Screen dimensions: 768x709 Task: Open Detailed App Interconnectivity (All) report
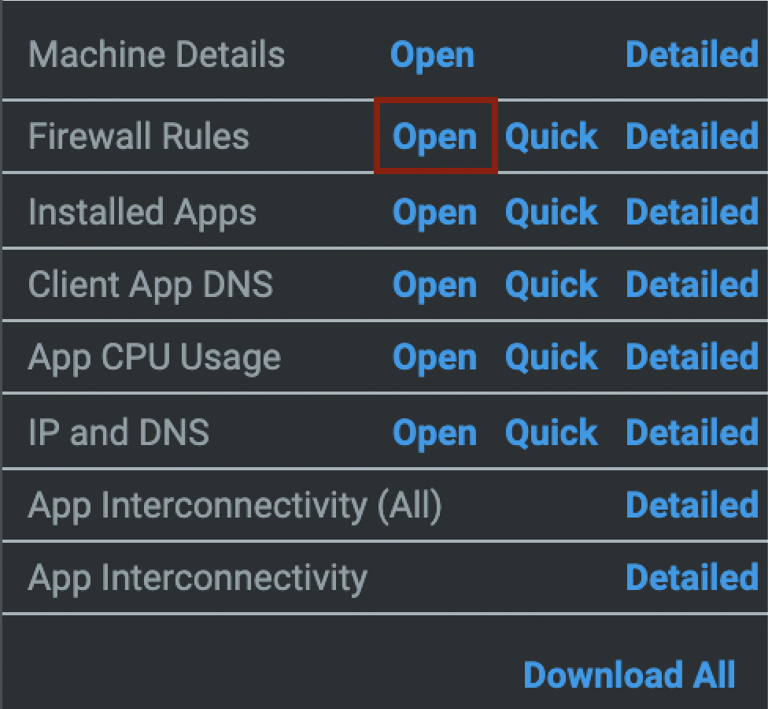pyautogui.click(x=692, y=505)
